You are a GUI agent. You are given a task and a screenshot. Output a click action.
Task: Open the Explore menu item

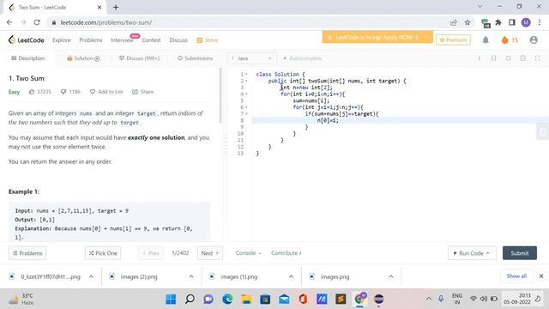62,40
